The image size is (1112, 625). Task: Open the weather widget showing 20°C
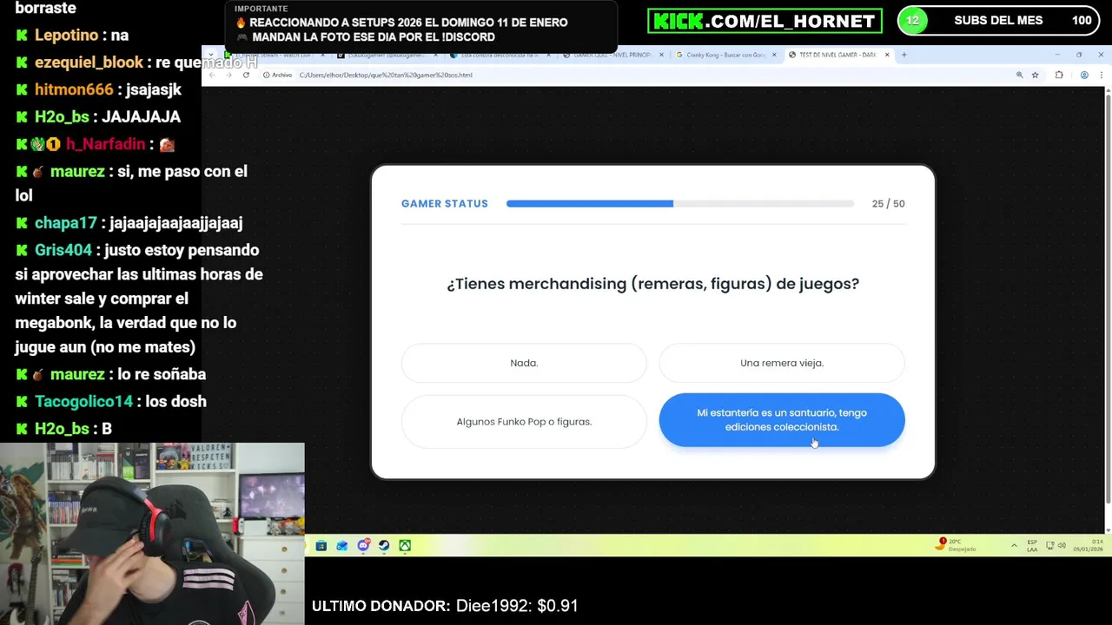[x=956, y=545]
